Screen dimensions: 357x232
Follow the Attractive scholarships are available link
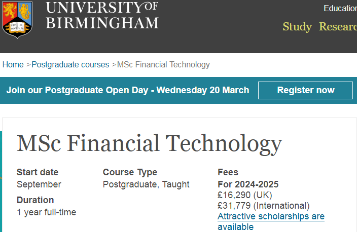point(271,221)
